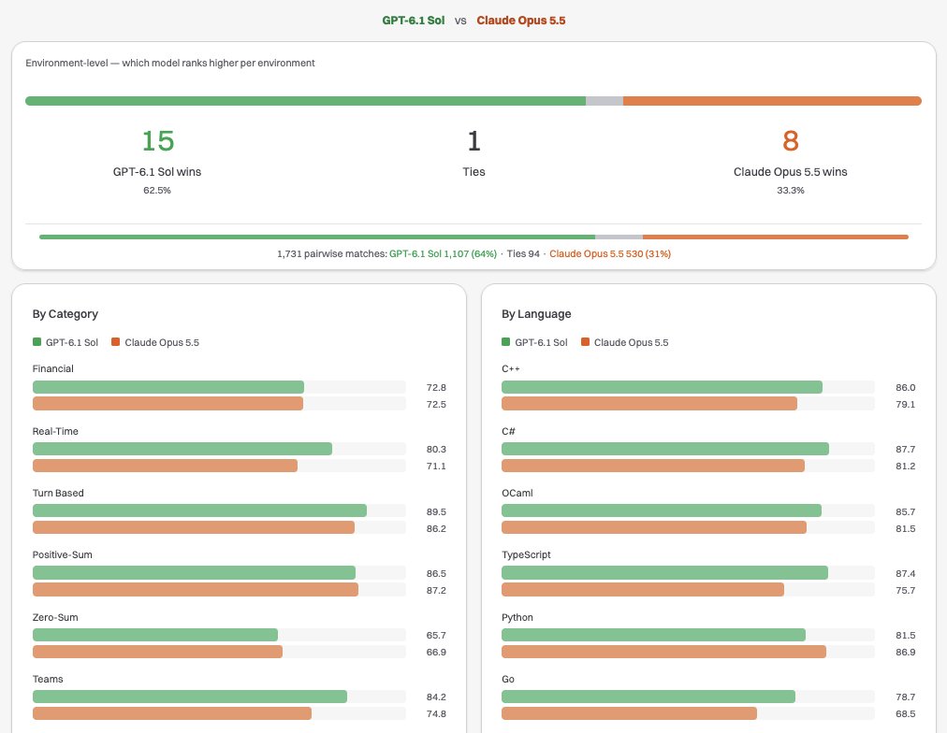Click the 'Positive-Sum' category label
This screenshot has width=947, height=733.
pyautogui.click(x=62, y=555)
